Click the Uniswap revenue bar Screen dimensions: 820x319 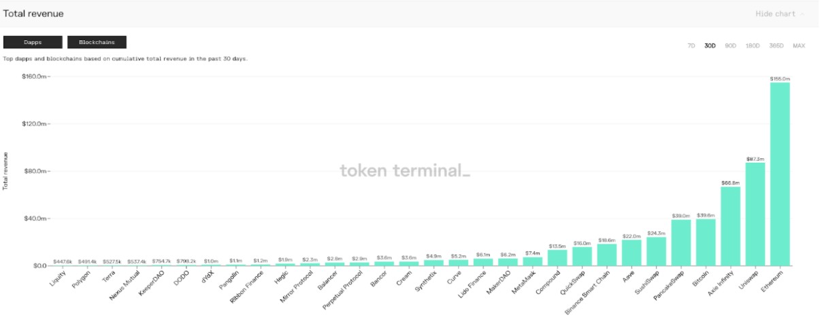pyautogui.click(x=755, y=214)
